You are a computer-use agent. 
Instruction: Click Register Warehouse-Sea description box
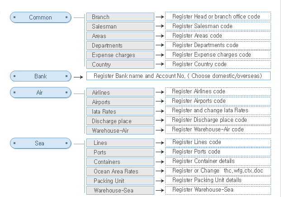218,190
